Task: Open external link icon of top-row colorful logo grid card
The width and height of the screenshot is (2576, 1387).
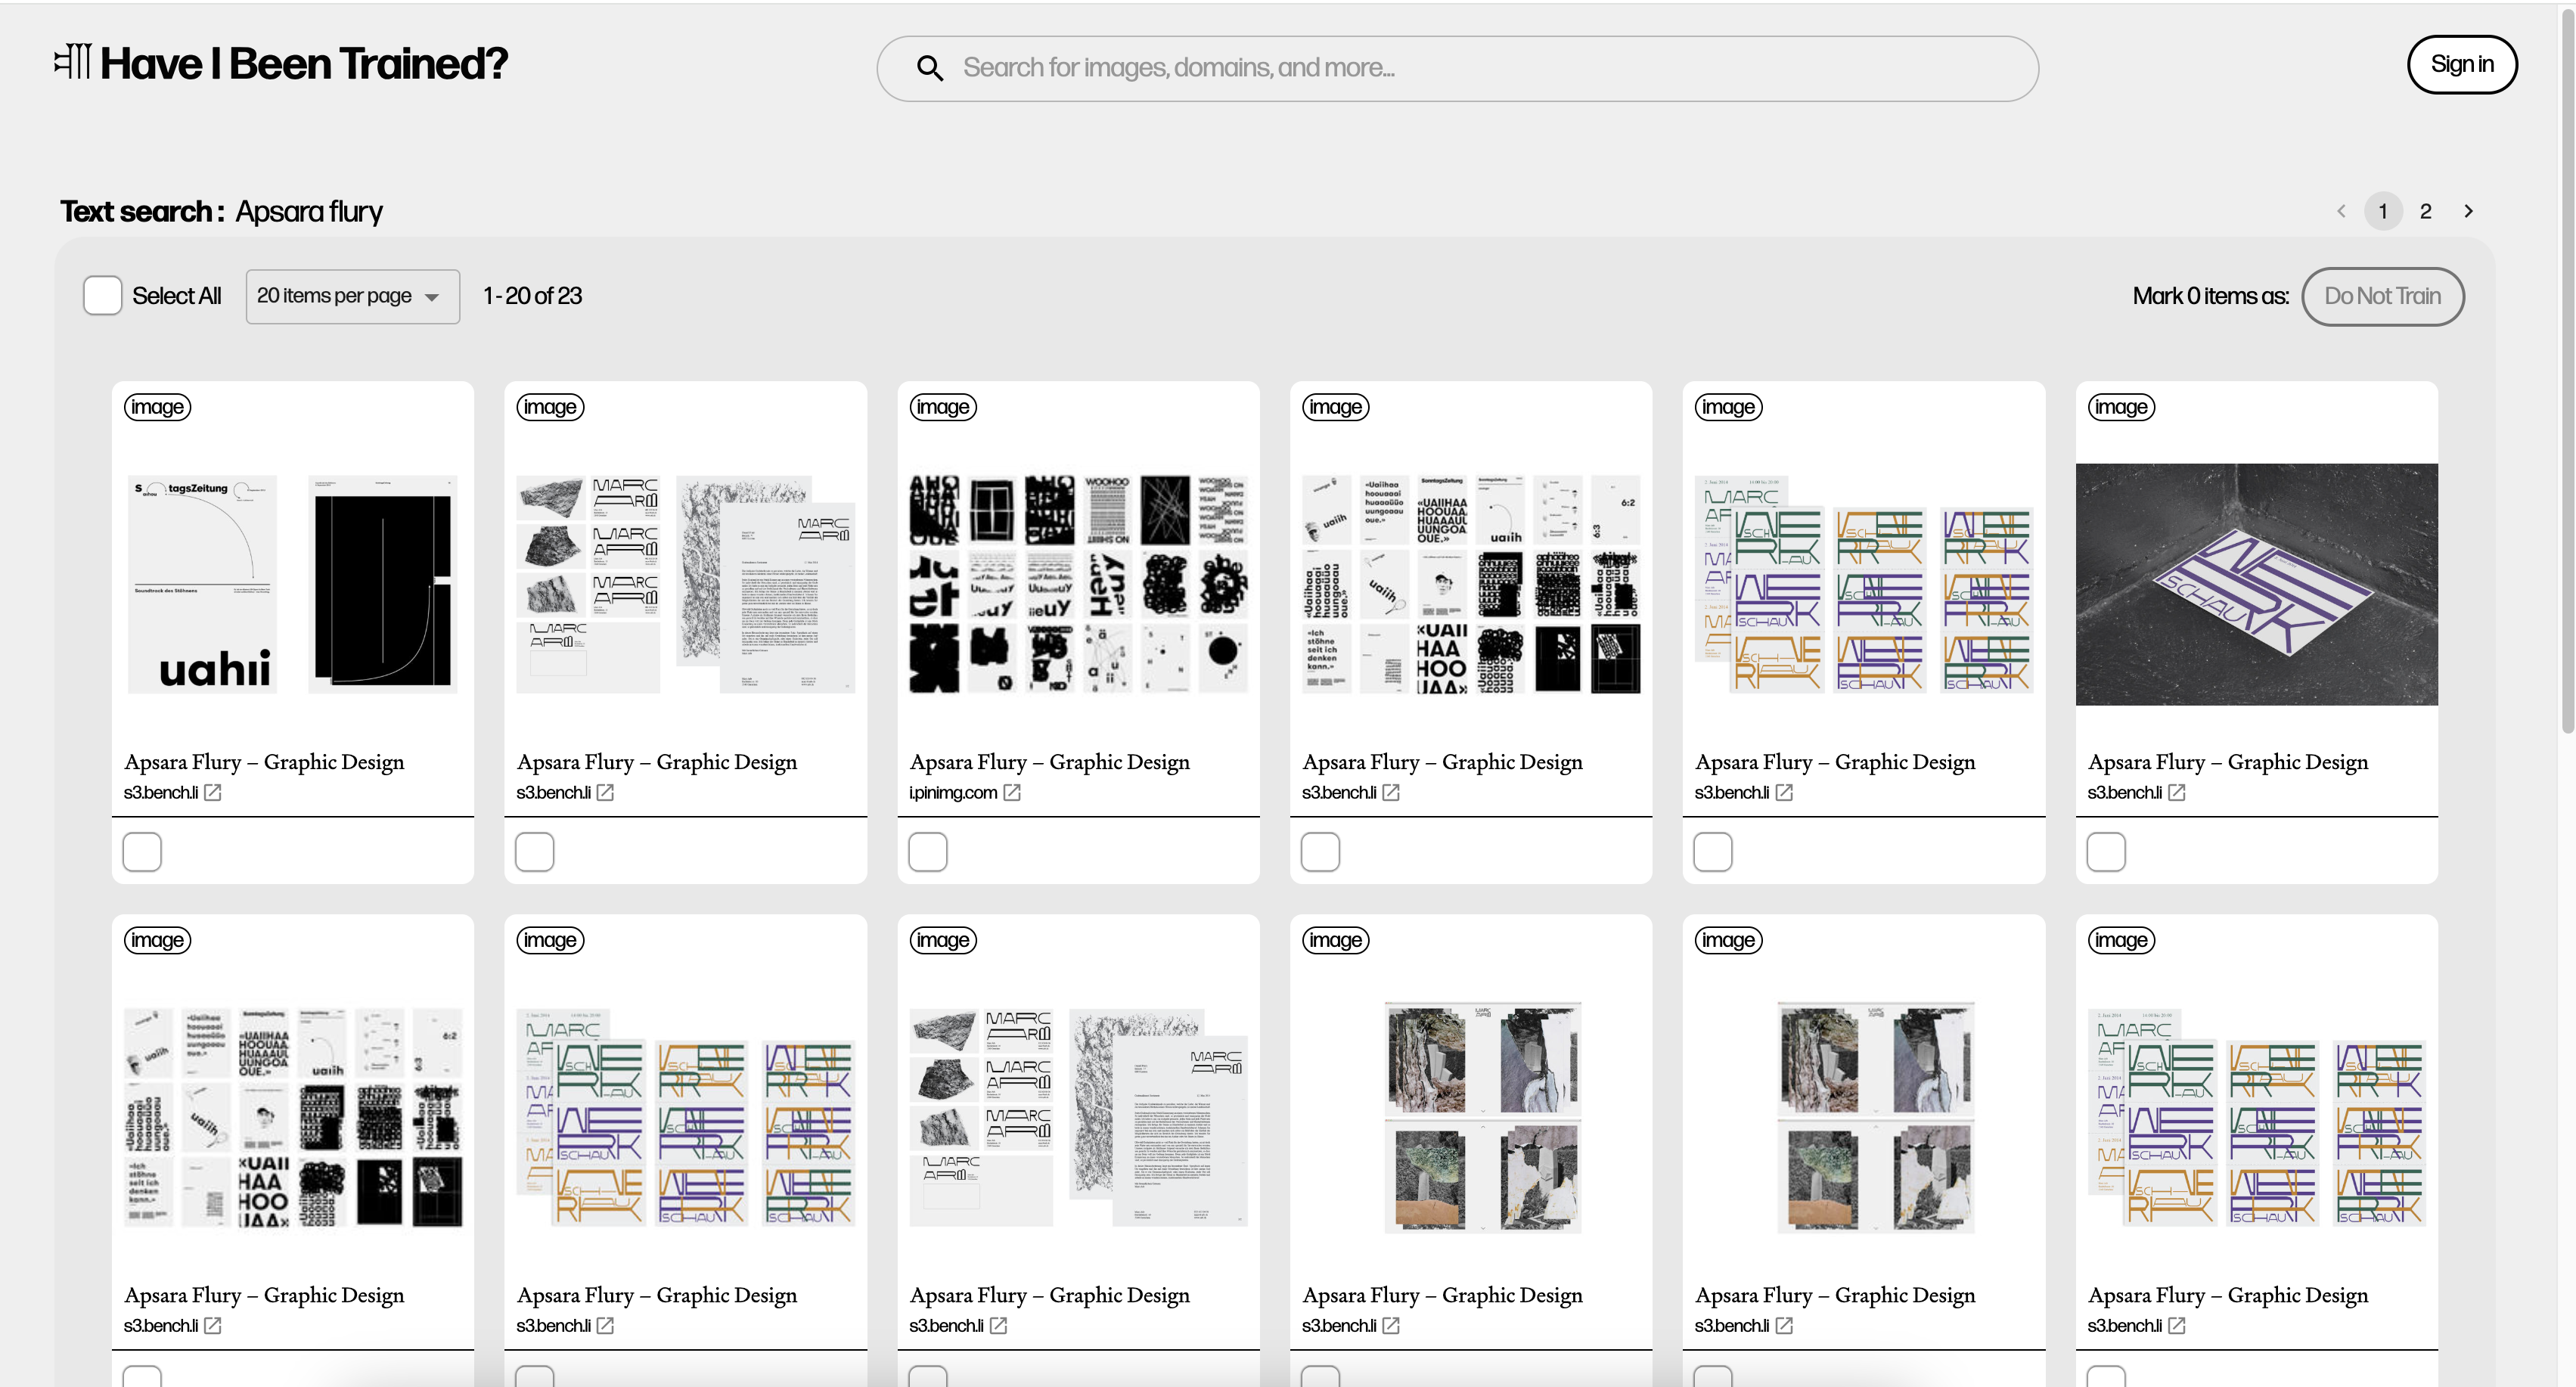Action: click(x=1784, y=792)
